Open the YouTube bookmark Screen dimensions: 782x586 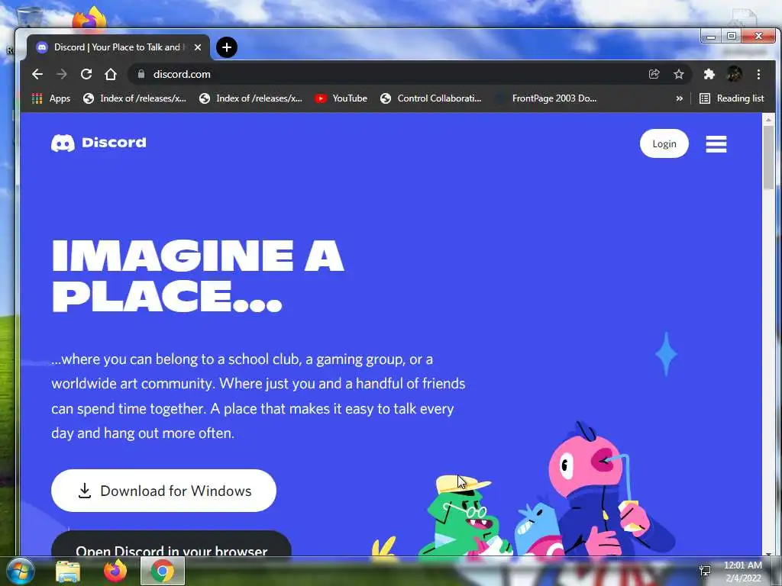(x=341, y=98)
